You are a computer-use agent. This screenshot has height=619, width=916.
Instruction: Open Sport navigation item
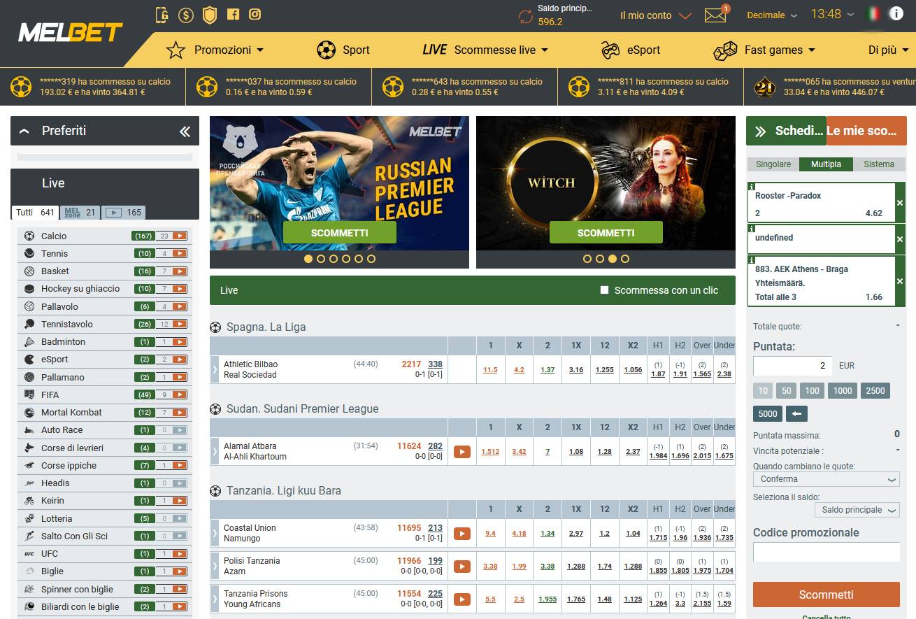coord(343,50)
